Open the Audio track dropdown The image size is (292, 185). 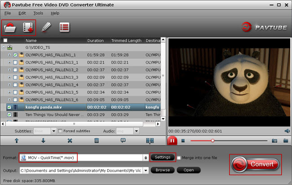pos(136,131)
